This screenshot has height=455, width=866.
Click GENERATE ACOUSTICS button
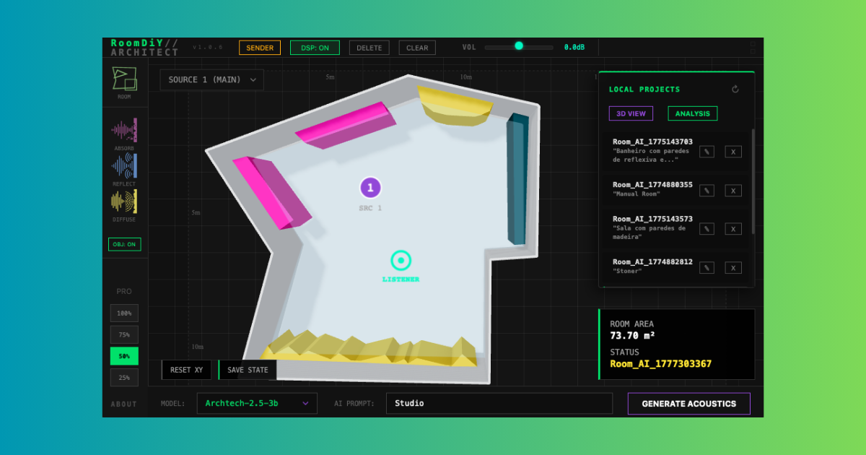coord(689,404)
